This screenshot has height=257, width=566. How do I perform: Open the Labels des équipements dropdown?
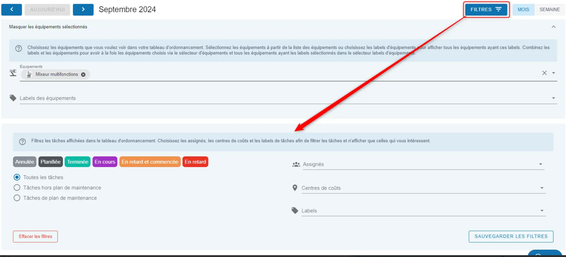pyautogui.click(x=553, y=98)
